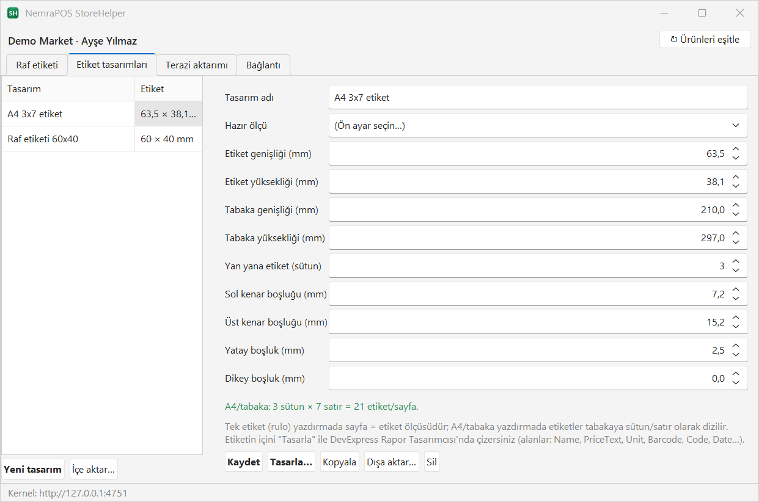Switch to the Raf etiketi tab
Viewport: 759px width, 502px height.
(37, 65)
